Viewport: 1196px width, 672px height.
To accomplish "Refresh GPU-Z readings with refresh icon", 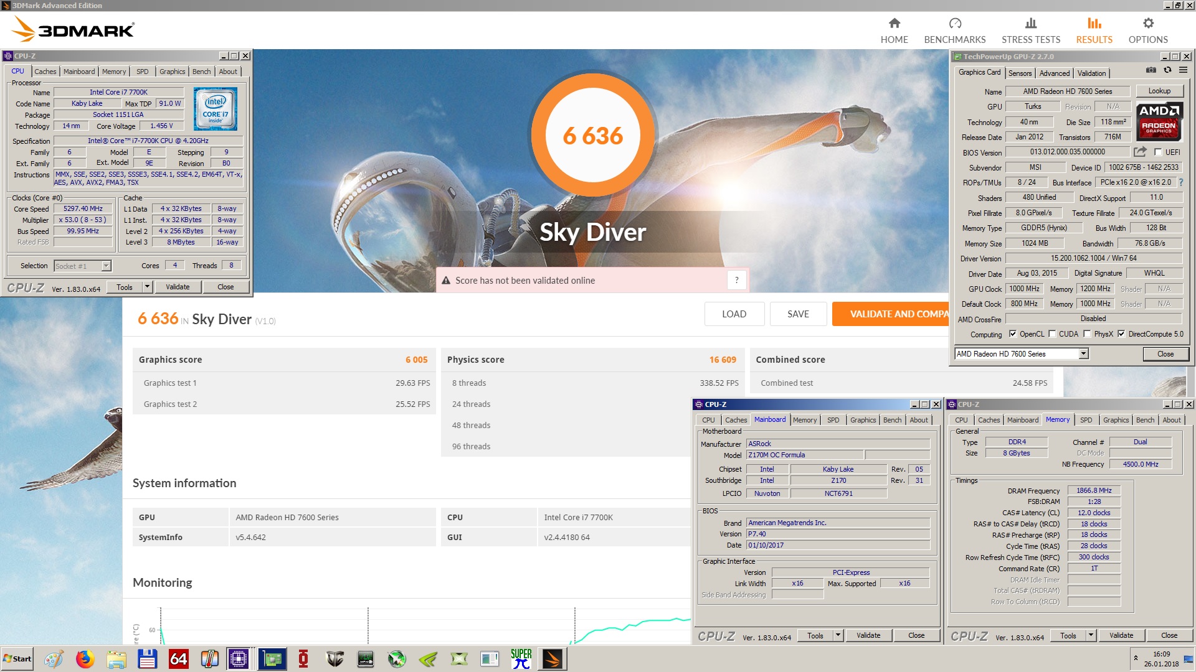I will point(1167,70).
